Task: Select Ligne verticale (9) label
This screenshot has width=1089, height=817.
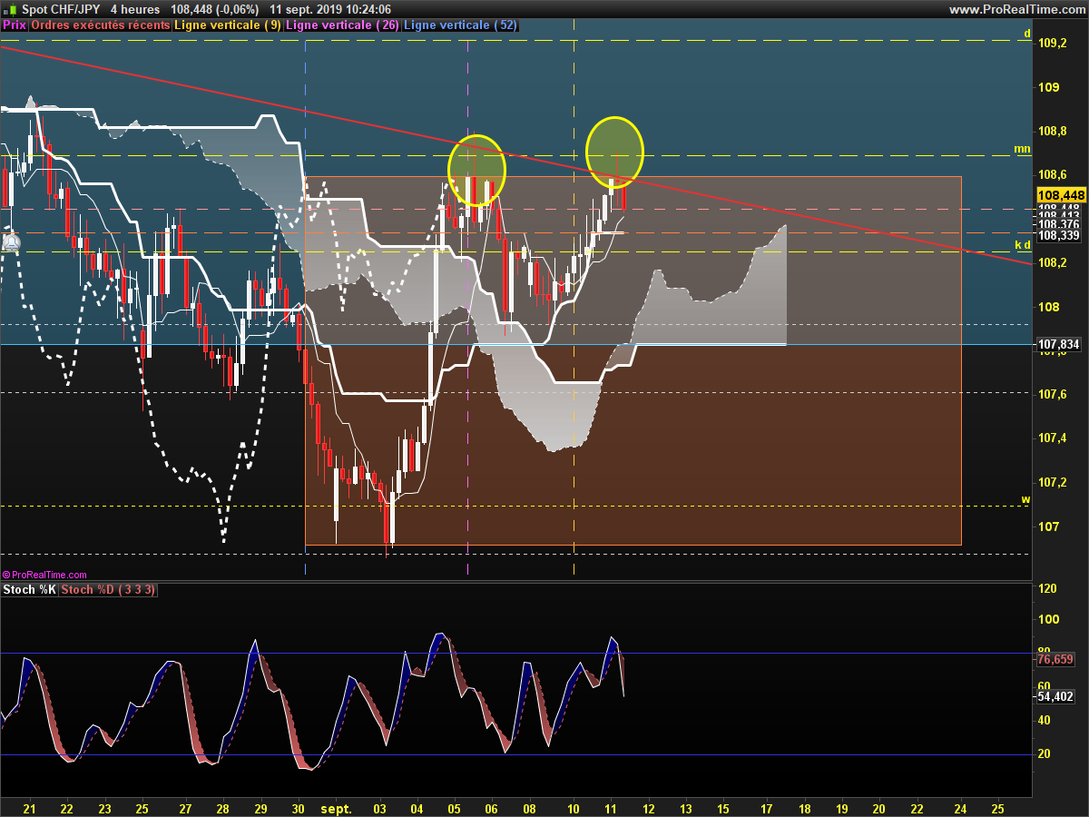Action: coord(227,25)
